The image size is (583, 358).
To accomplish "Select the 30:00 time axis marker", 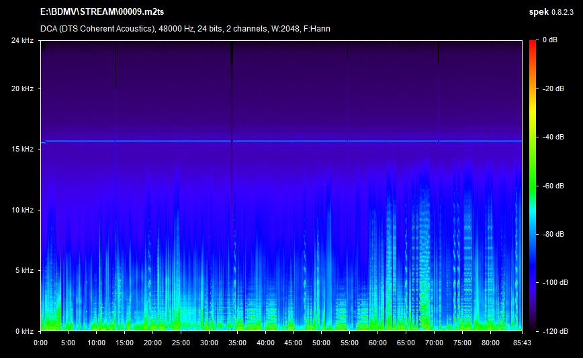I will (209, 342).
